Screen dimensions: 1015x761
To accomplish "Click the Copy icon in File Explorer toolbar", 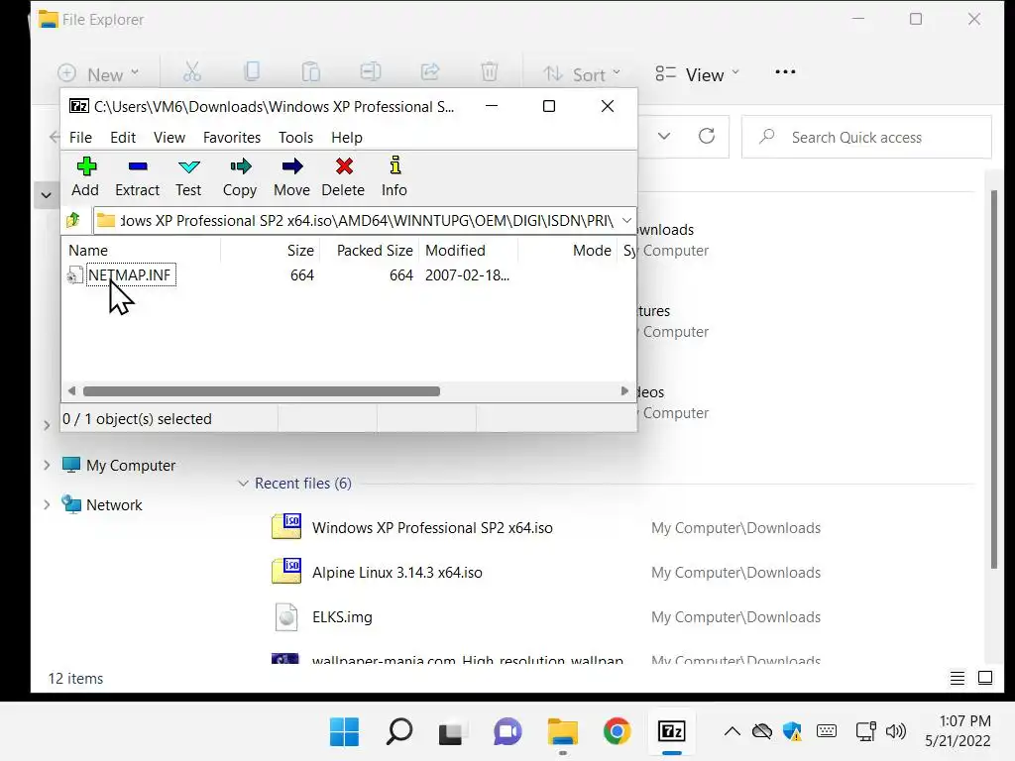I will pos(252,72).
